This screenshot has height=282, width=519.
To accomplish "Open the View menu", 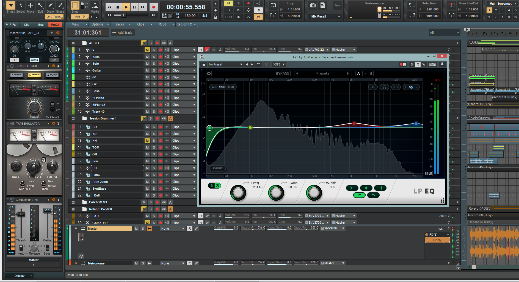I will tap(75, 24).
